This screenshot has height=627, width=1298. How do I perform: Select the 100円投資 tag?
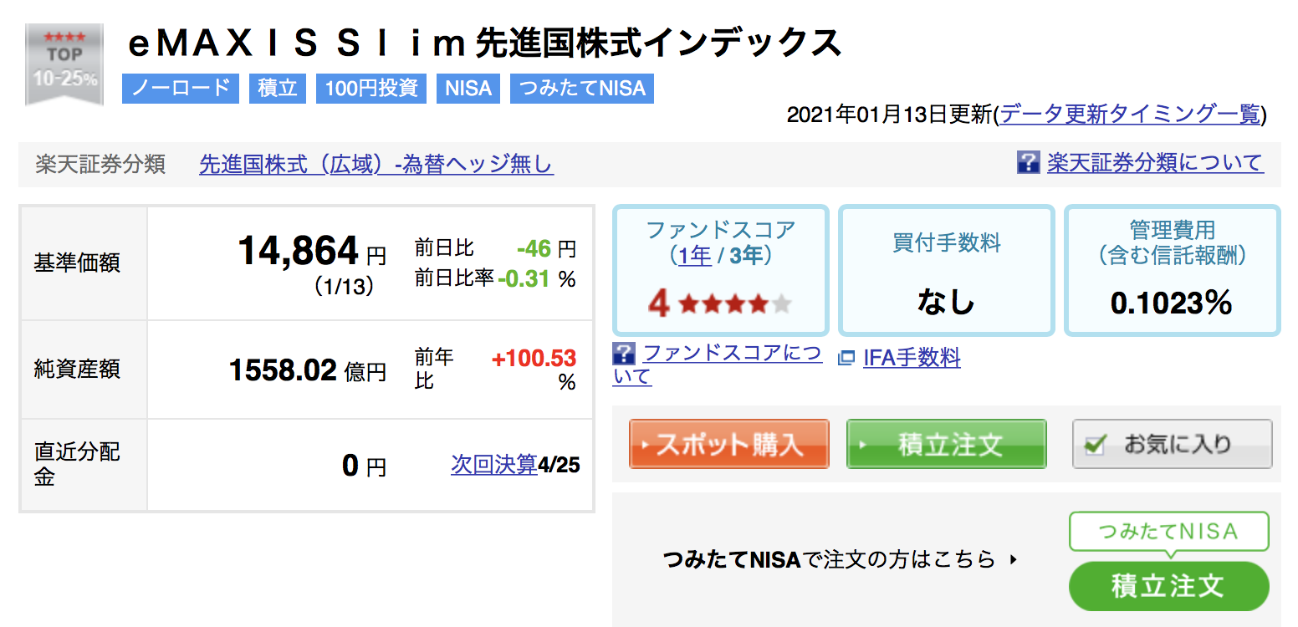[x=371, y=89]
